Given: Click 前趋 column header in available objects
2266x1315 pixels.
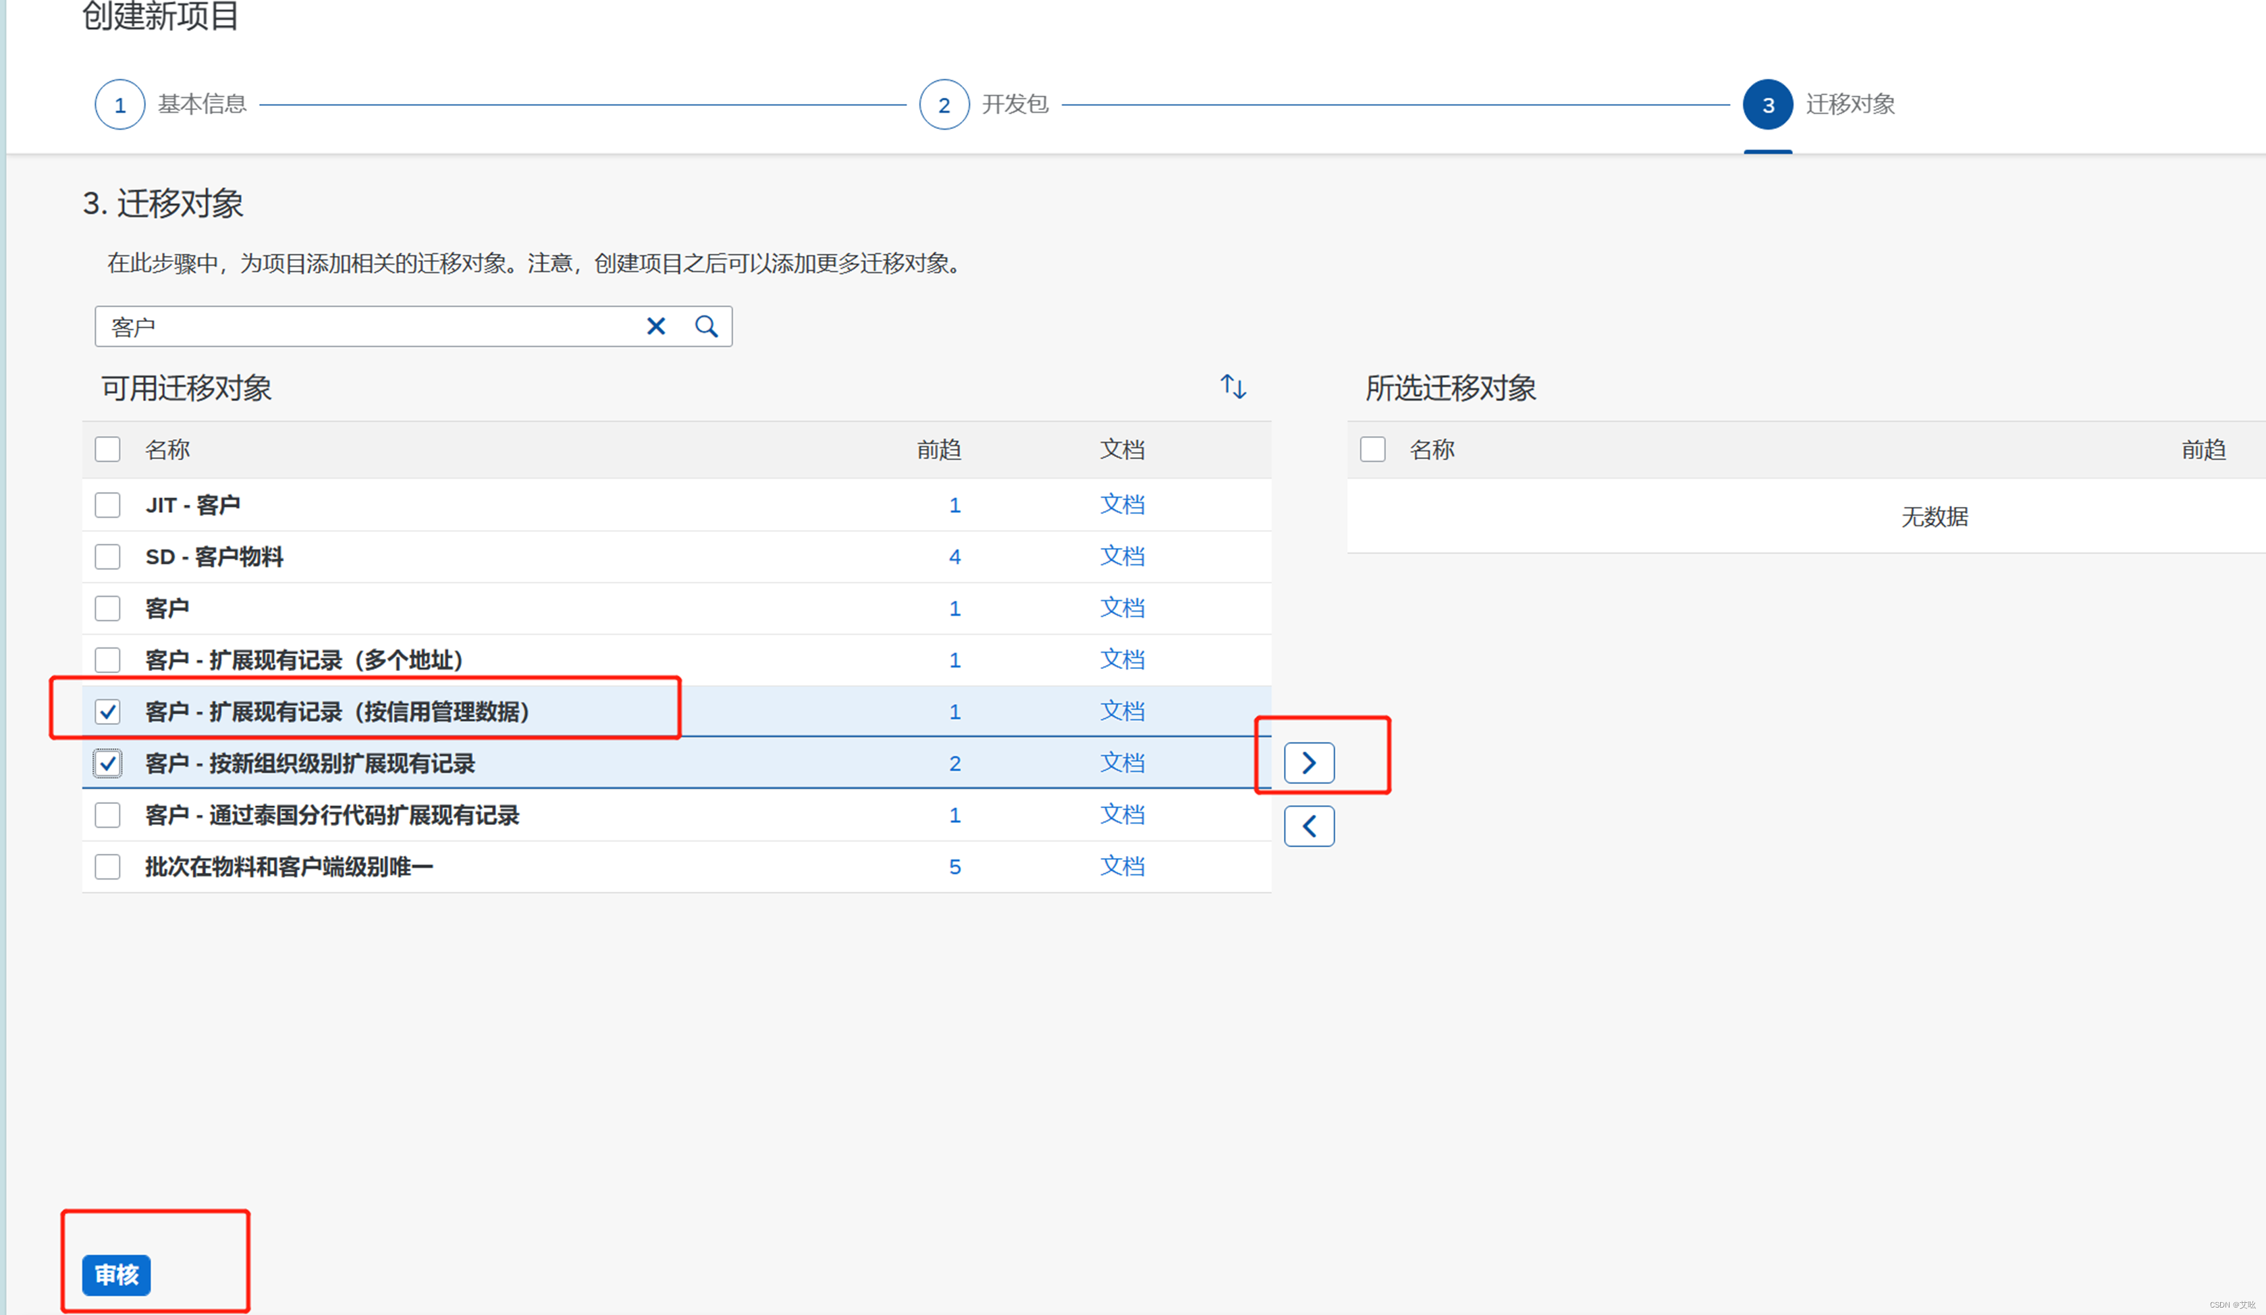Looking at the screenshot, I should pyautogui.click(x=939, y=449).
